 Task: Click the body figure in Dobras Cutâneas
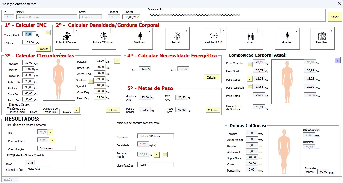285,151
